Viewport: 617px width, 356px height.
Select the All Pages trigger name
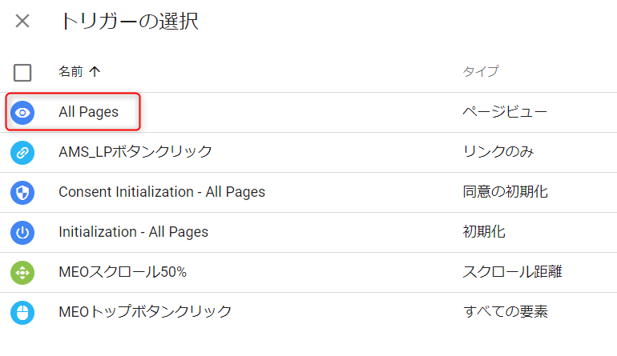click(x=88, y=112)
